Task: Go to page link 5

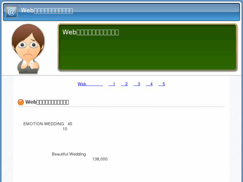Action: coord(161,84)
